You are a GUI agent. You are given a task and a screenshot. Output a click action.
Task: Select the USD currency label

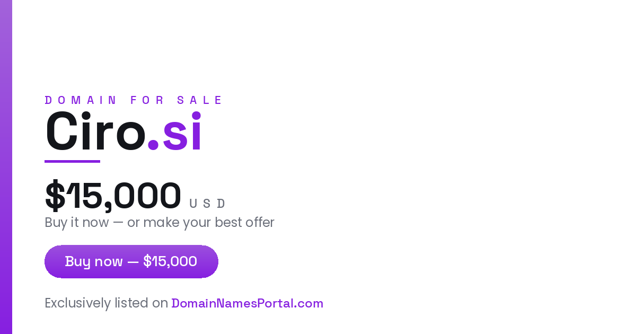tap(207, 204)
